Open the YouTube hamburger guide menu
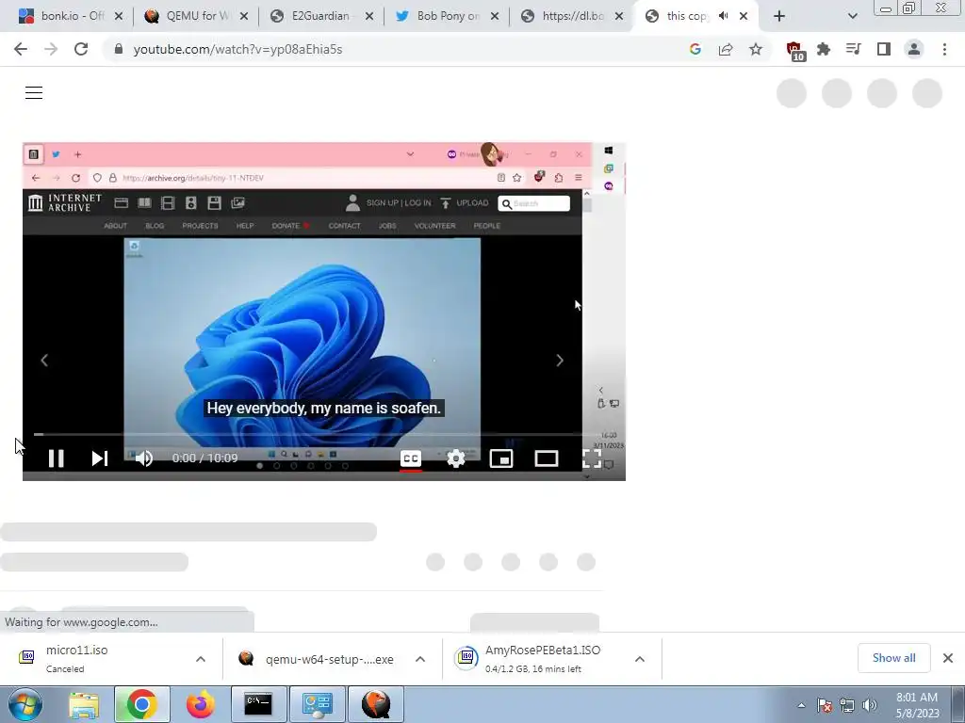Screen dimensions: 965x723 [34, 93]
